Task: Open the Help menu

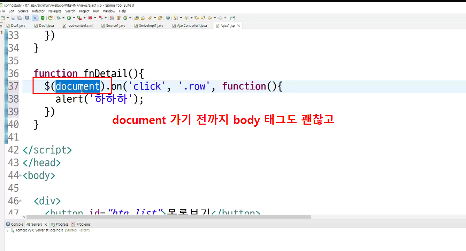Action: point(122,11)
